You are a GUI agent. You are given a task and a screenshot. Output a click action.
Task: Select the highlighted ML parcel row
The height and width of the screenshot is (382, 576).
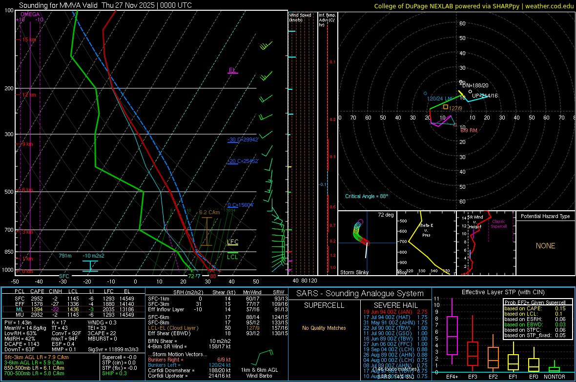(74, 309)
